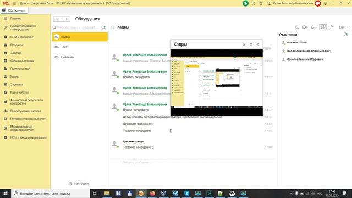
Task: Select the Кадры discussion in the list
Action: tap(80, 37)
